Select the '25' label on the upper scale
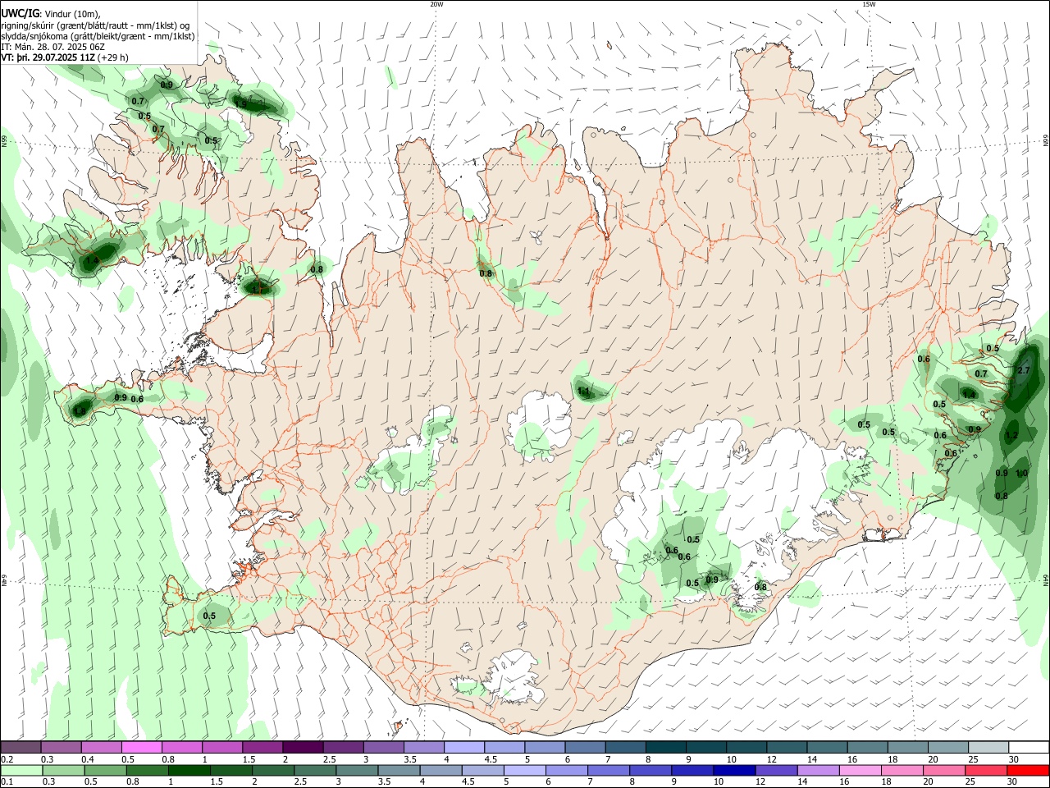Image resolution: width=1050 pixels, height=788 pixels. (973, 759)
